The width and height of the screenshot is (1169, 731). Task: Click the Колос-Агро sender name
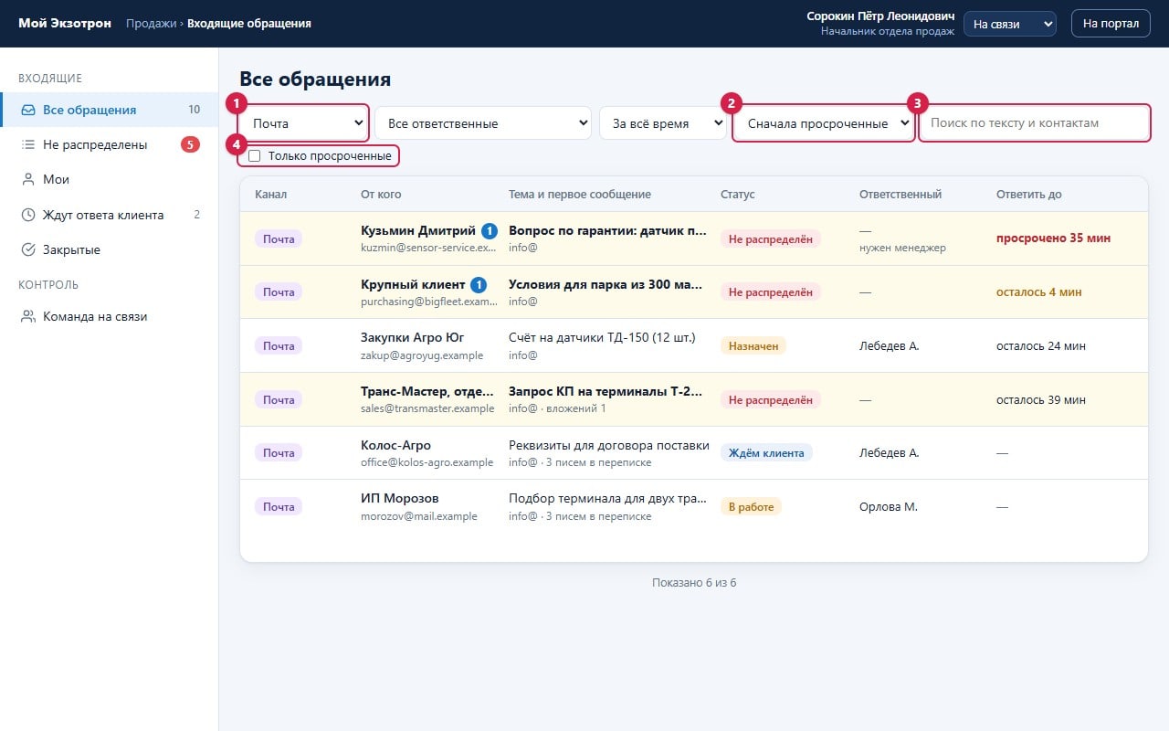tap(396, 445)
